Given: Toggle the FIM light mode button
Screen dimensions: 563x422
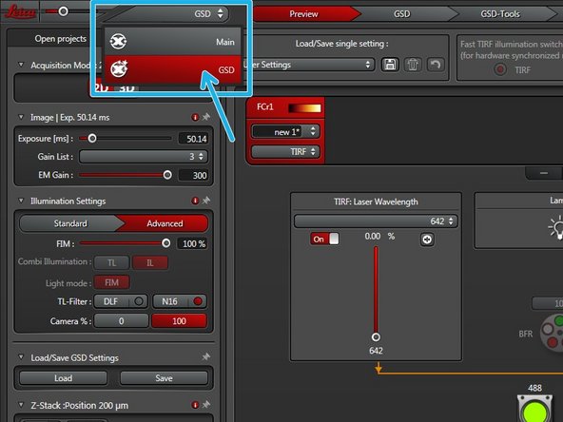Looking at the screenshot, I should (x=111, y=283).
